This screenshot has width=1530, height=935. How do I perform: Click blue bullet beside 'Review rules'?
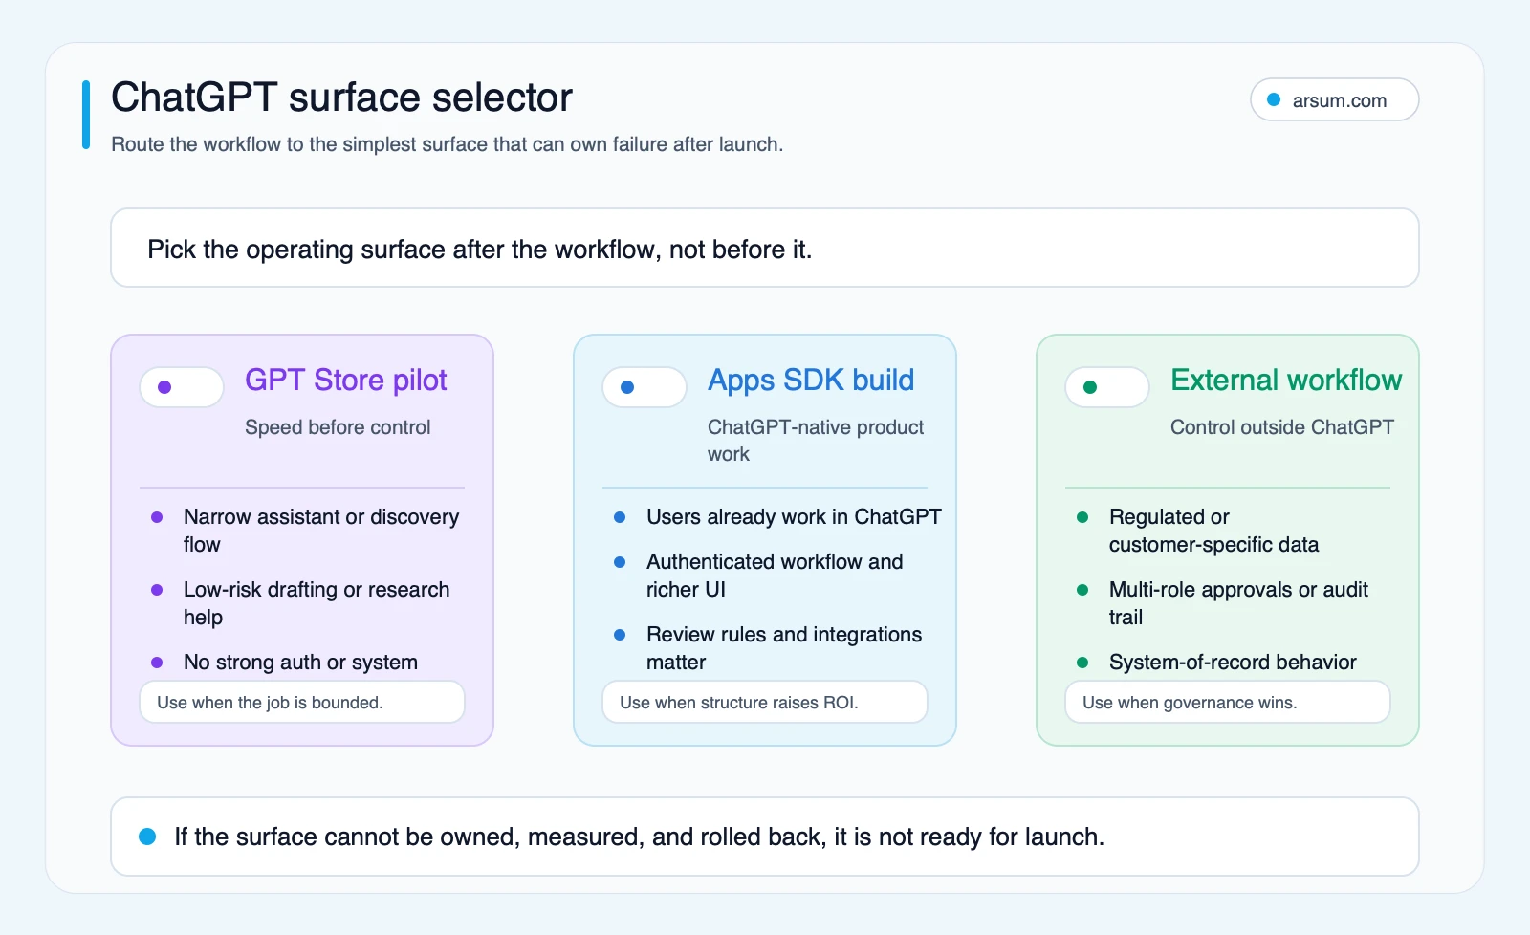tap(620, 635)
